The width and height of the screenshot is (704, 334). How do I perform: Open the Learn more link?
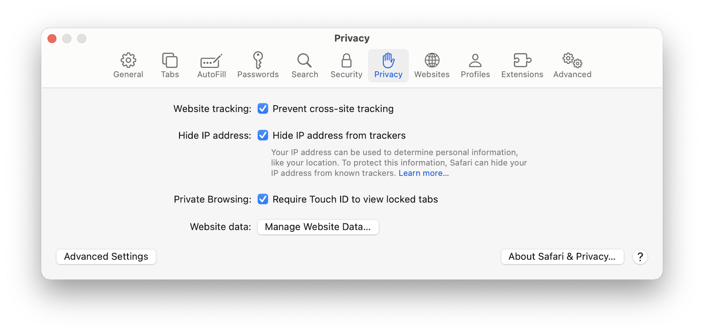point(423,173)
